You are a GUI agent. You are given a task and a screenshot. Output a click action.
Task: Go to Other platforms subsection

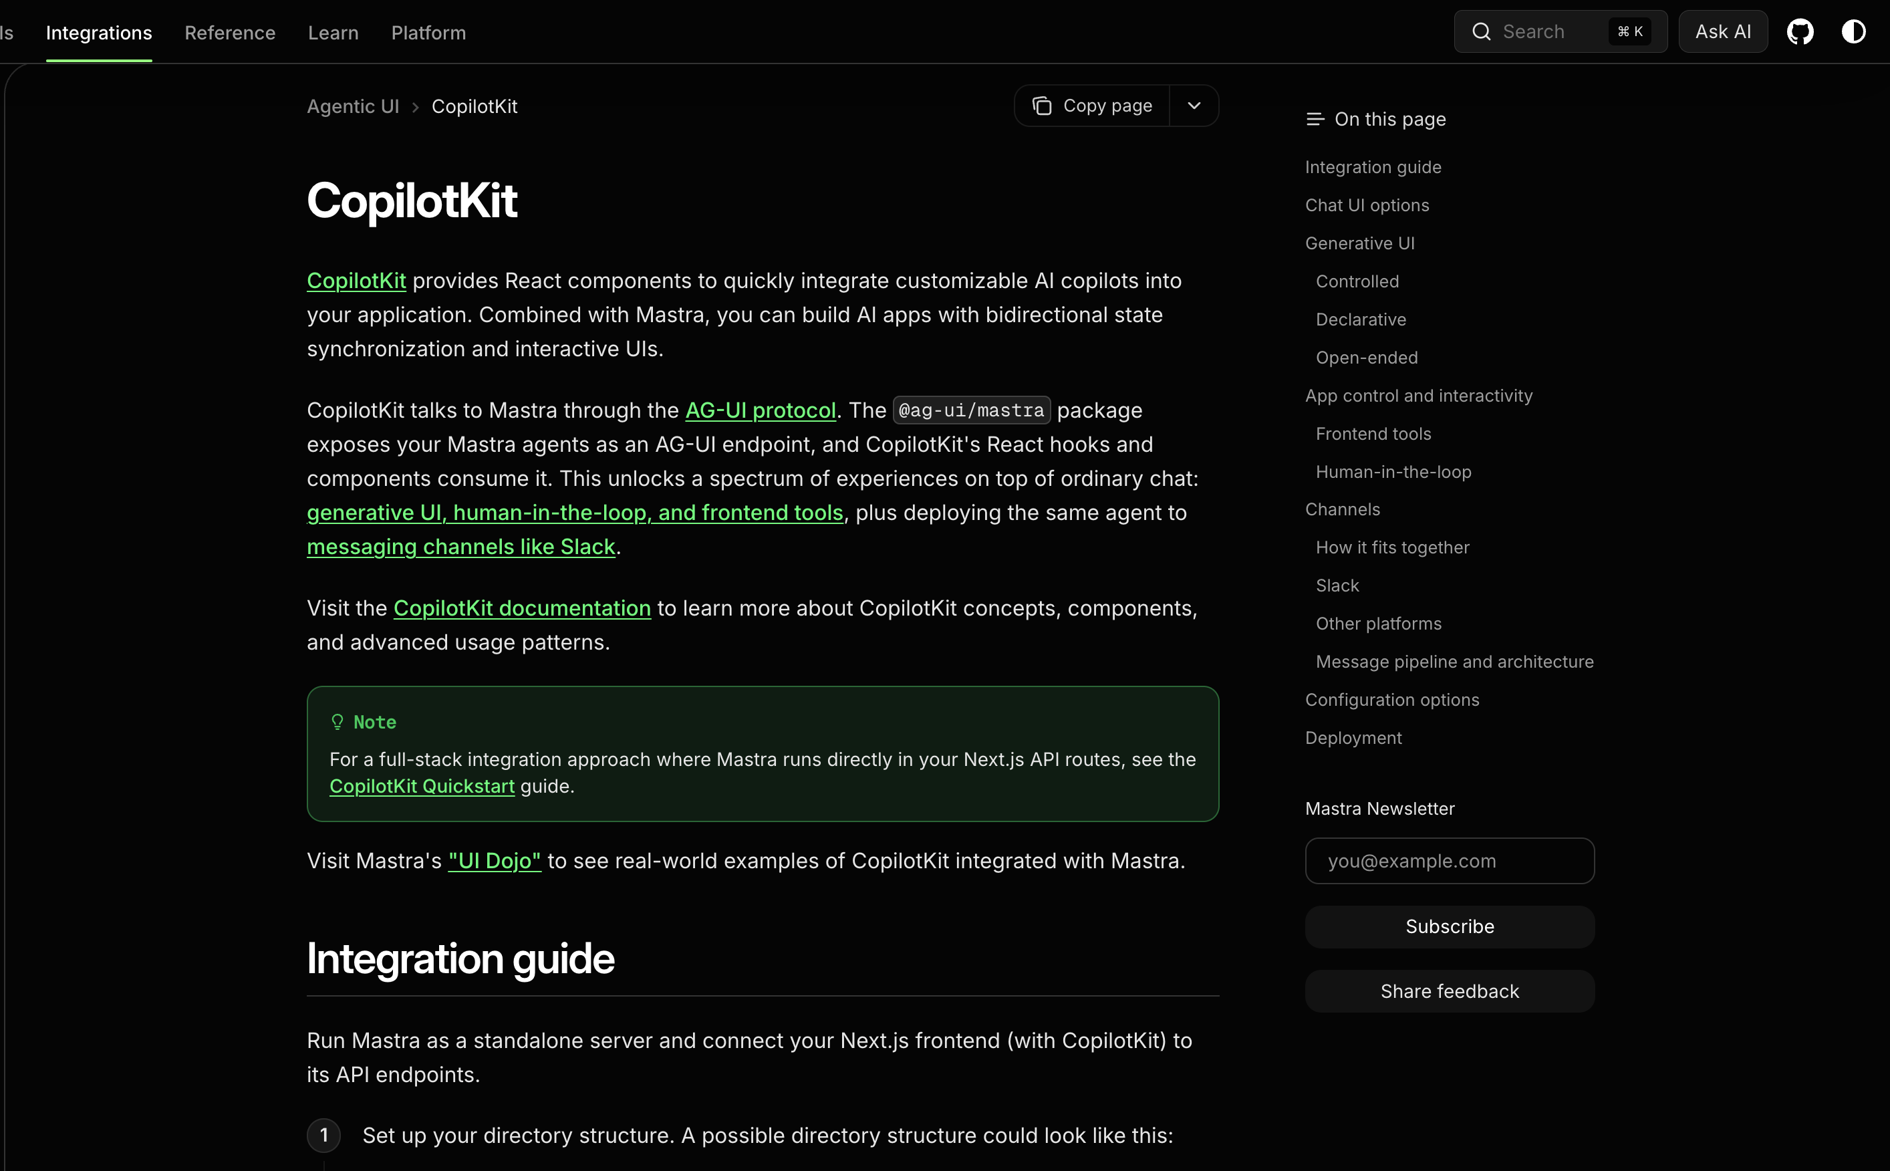tap(1378, 624)
